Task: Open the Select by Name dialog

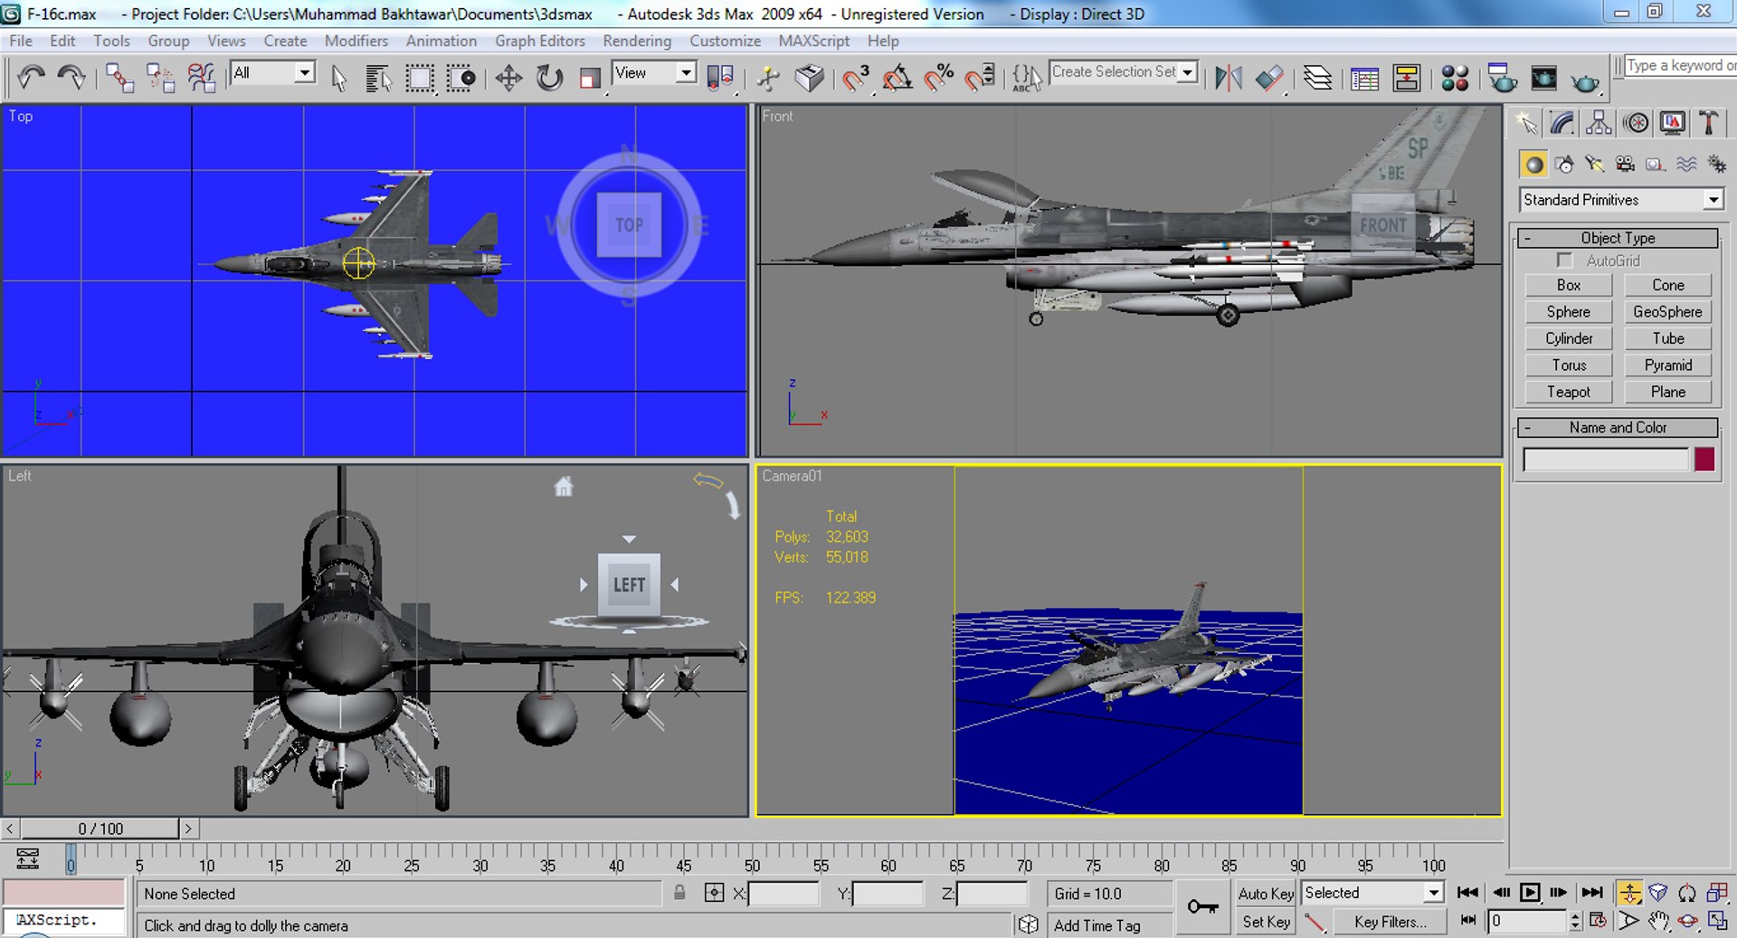Action: click(378, 79)
